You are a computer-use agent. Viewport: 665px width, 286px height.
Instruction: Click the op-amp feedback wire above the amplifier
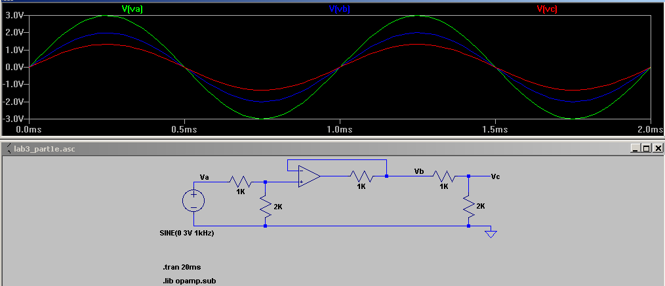pos(336,160)
